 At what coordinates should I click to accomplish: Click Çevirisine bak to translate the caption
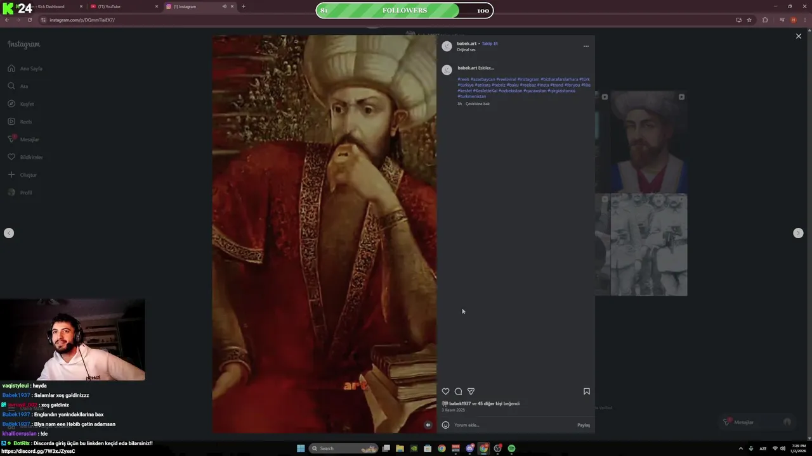478,104
